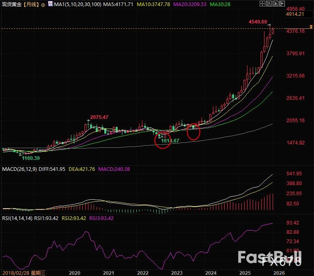Click the circled plus icon beside 月线
Viewport: 314px width, 276px height.
[x=43, y=4]
